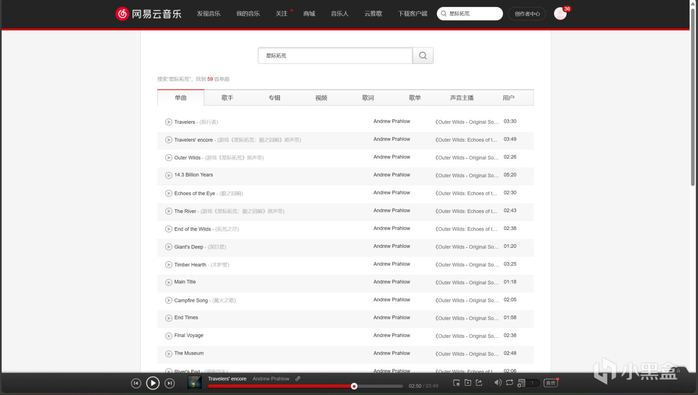The height and width of the screenshot is (395, 698).
Task: Focus the main 星际拓荒 search input
Action: click(335, 56)
